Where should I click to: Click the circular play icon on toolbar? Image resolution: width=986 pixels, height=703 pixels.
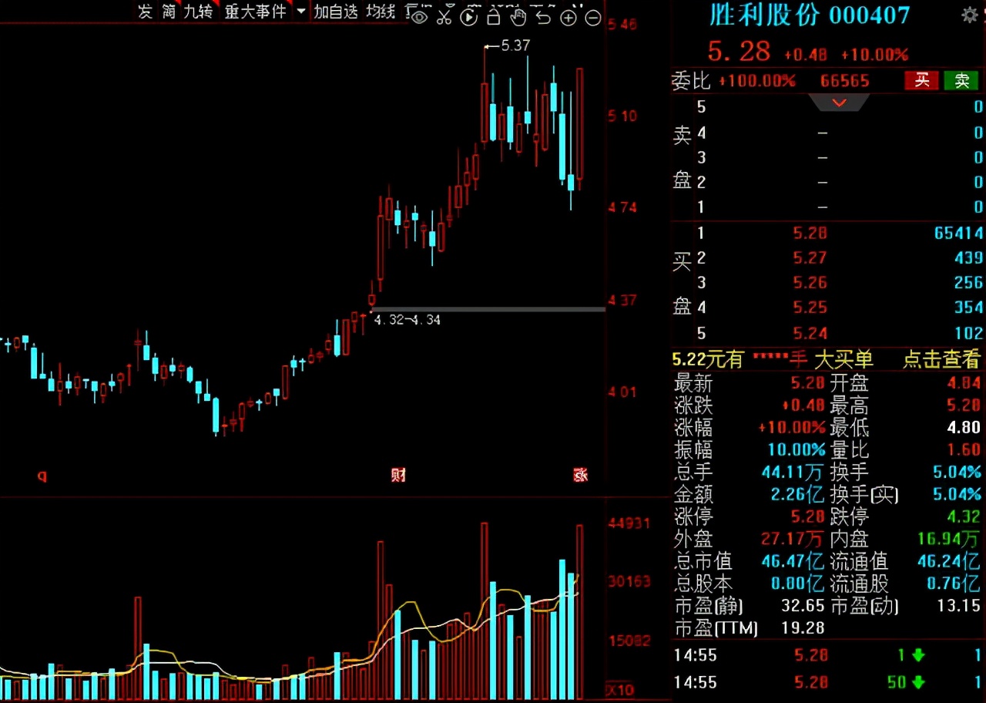(x=469, y=17)
